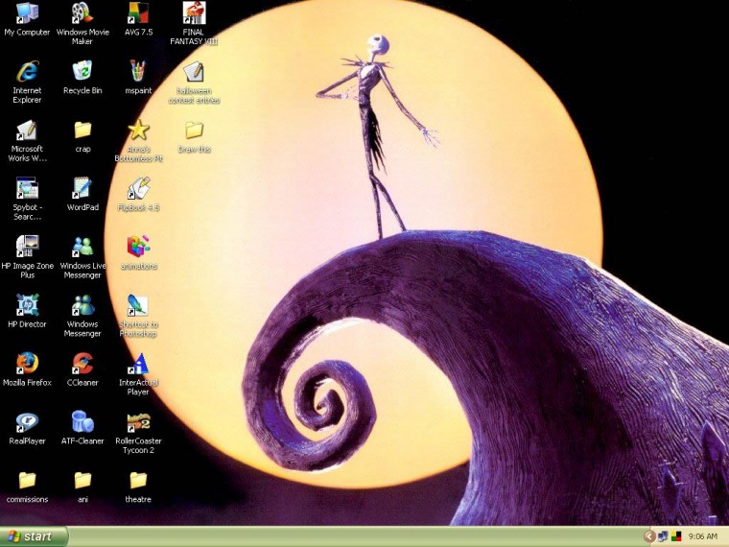
Task: Select the RollerCoaster Tycoon 2 shortcut
Action: [138, 422]
